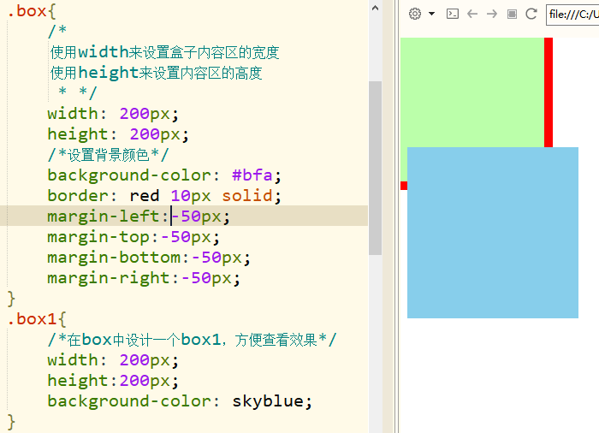The image size is (599, 433).
Task: Click the 'skyblue' color value
Action: click(268, 400)
